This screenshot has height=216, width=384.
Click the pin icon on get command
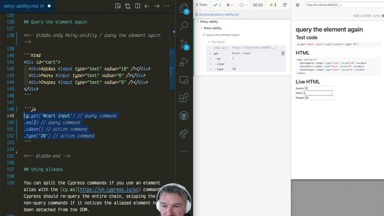[283, 53]
